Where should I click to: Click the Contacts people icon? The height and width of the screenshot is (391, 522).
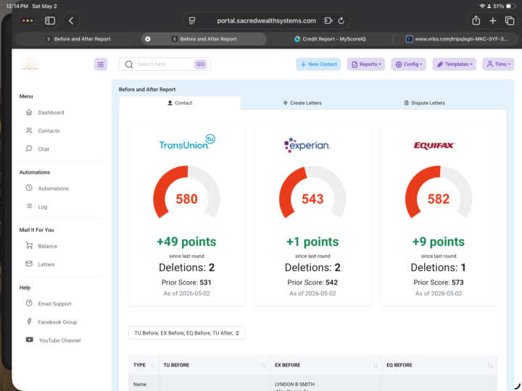(29, 130)
